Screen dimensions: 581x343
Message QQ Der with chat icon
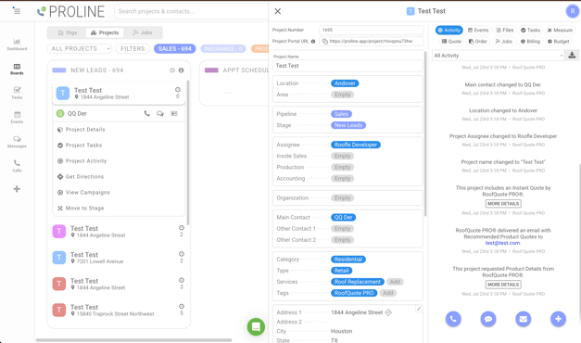[160, 113]
